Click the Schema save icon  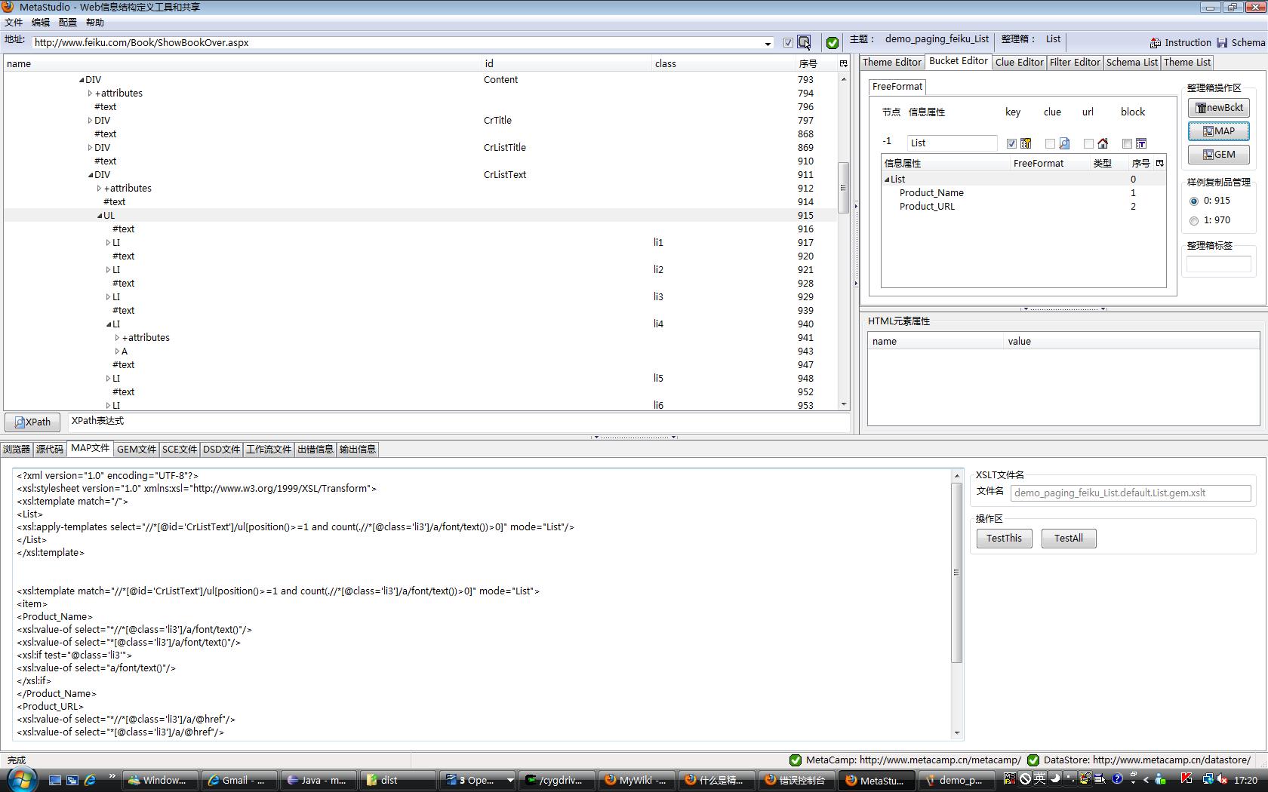click(x=1222, y=42)
